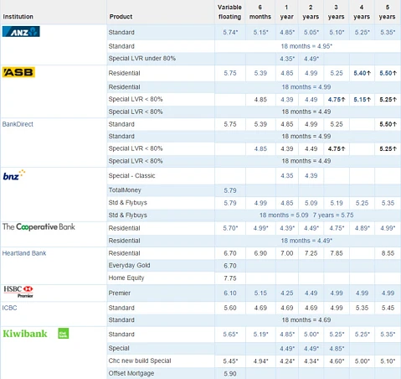This screenshot has height=379, width=401.
Task: Select Cooperative Bank 4 years rate 4.89
Action: 362,228
